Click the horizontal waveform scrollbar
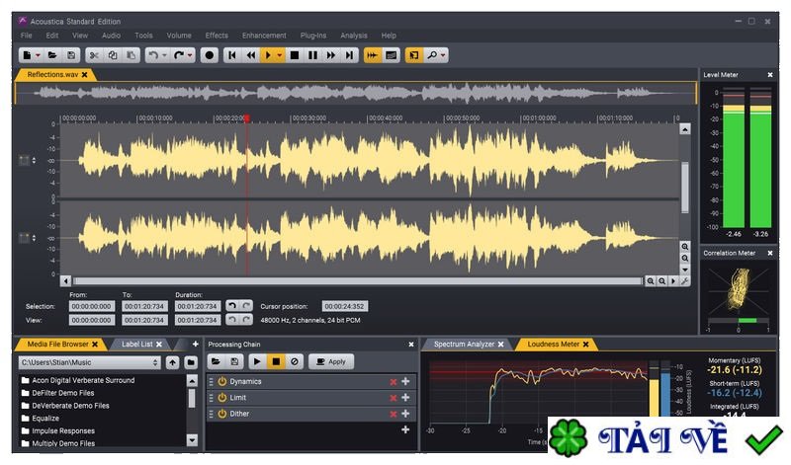 pos(358,281)
